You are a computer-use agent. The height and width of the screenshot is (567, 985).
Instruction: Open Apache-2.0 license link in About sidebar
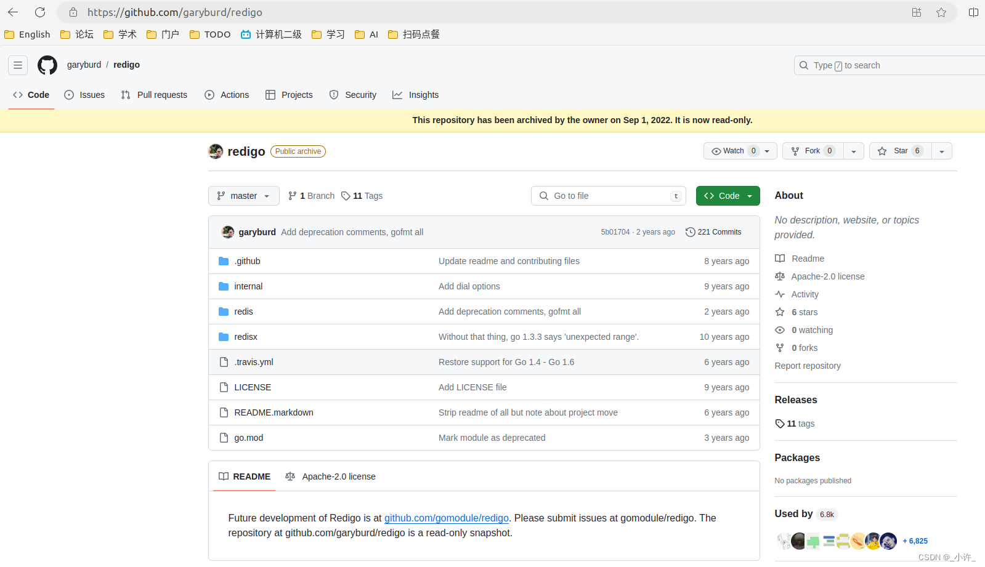[820, 276]
